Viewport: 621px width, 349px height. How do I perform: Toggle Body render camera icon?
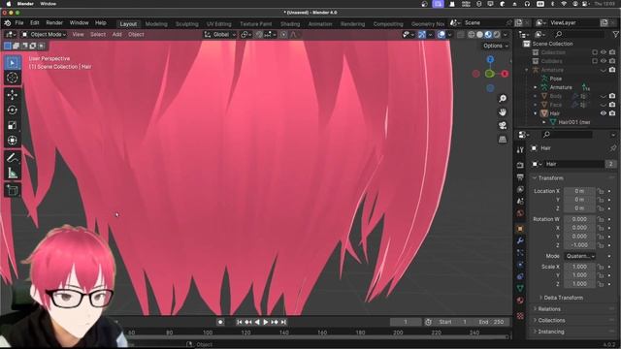tap(612, 96)
